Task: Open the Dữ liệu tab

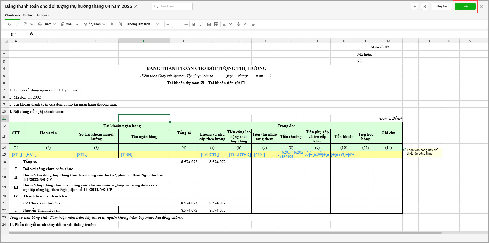Action: click(28, 15)
